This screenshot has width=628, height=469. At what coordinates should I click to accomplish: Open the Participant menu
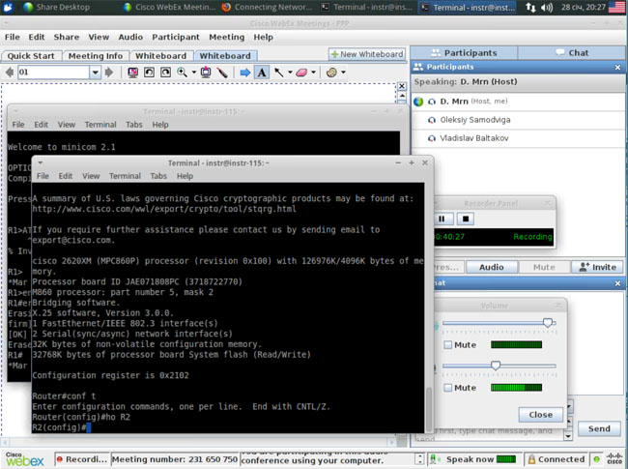point(175,37)
